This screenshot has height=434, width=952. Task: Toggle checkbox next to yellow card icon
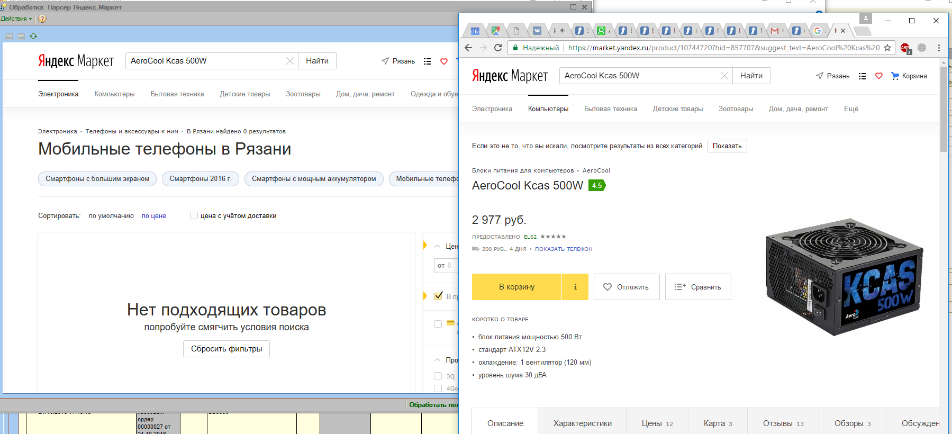point(438,323)
